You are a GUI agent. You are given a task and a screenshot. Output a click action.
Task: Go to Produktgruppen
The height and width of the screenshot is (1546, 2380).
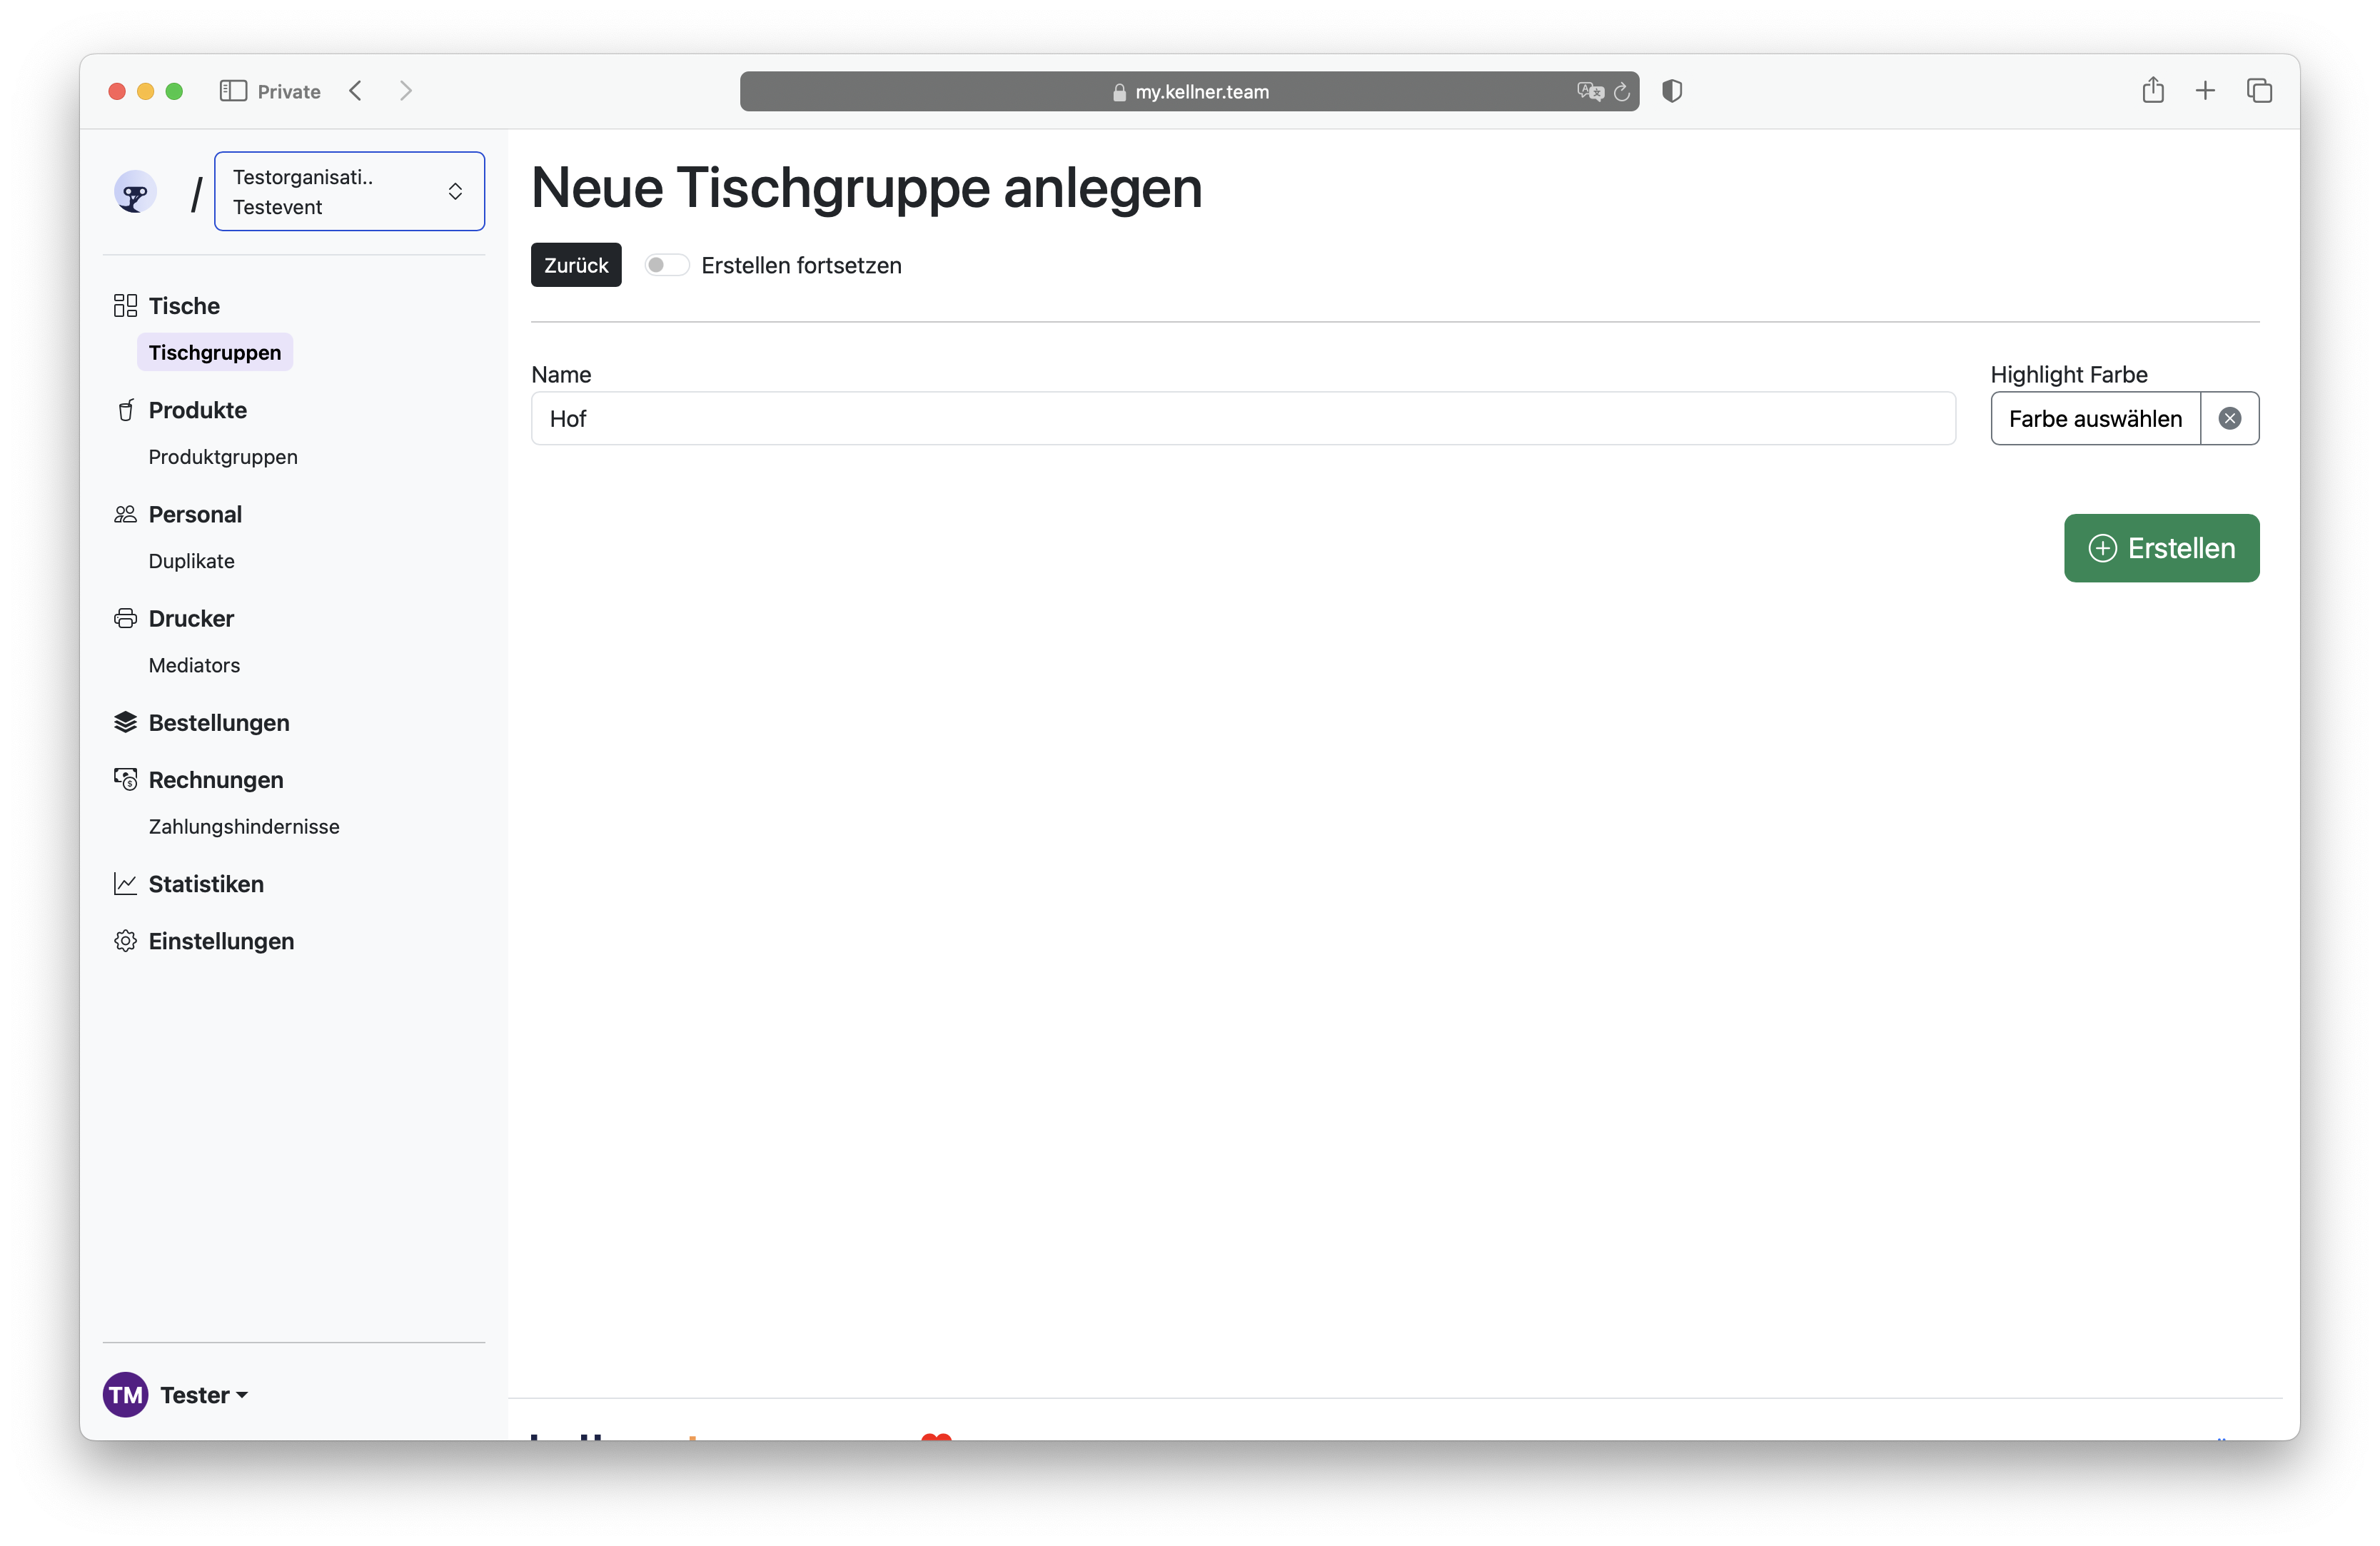click(x=223, y=456)
